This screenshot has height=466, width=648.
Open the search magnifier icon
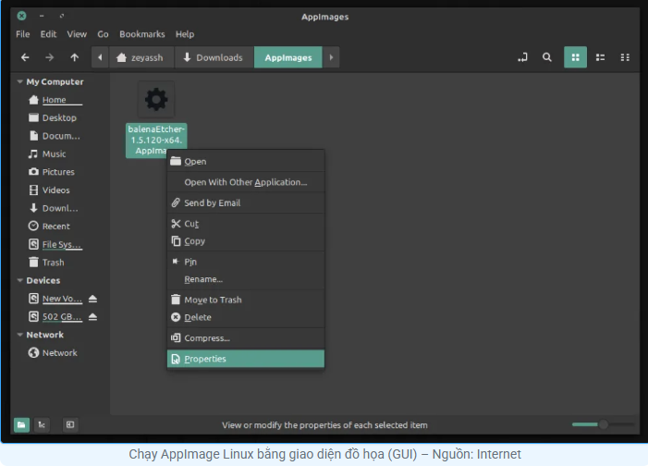(546, 57)
